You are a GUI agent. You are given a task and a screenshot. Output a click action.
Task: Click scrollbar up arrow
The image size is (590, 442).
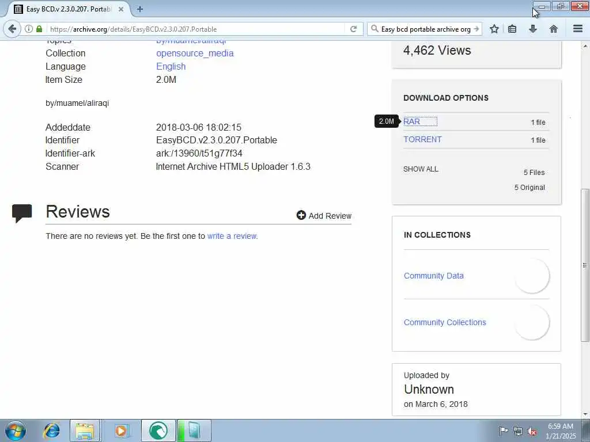(x=584, y=46)
